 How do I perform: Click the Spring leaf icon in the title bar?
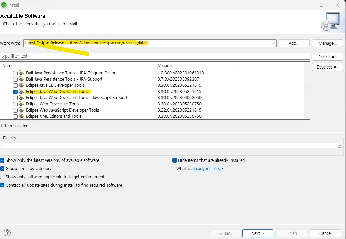(4, 4)
